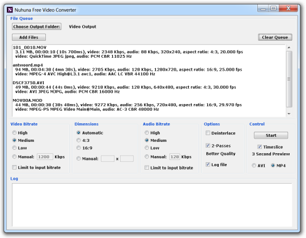
Task: Toggle Timeslice 3 second preview
Action: click(260, 146)
